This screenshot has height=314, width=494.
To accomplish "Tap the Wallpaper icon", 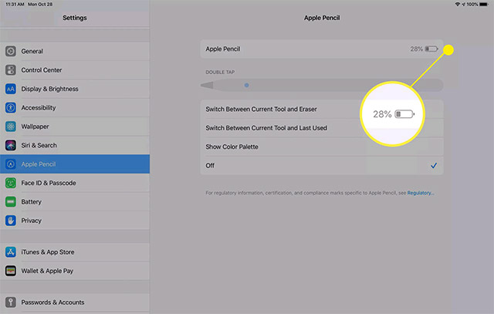I will click(x=12, y=127).
